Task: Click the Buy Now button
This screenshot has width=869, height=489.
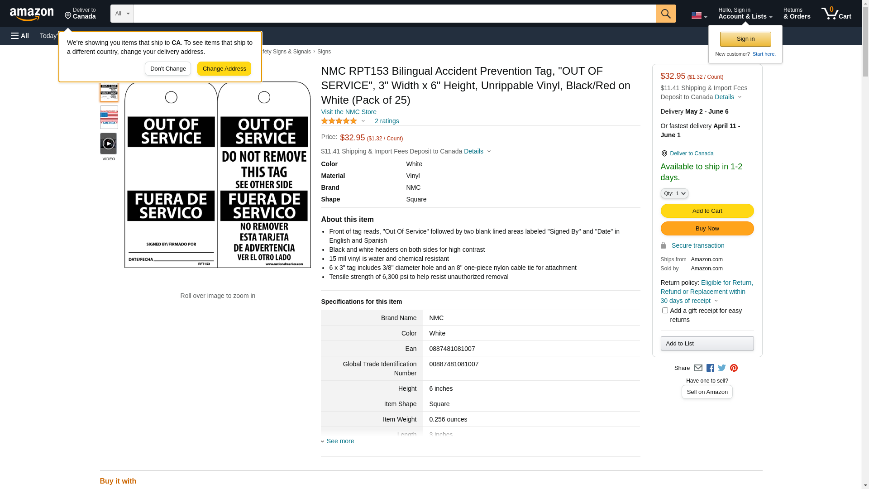Action: pos(707,229)
